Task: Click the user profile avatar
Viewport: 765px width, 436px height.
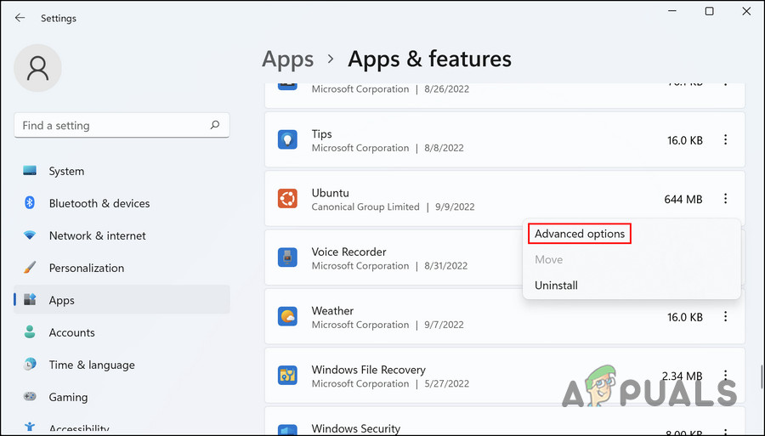Action: 37,68
